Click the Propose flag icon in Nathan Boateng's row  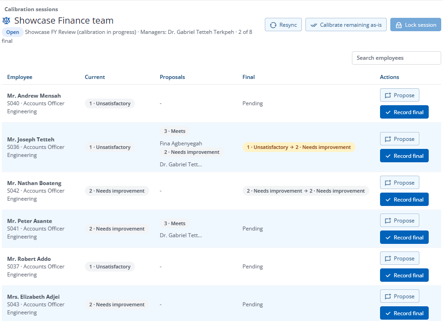pyautogui.click(x=388, y=183)
